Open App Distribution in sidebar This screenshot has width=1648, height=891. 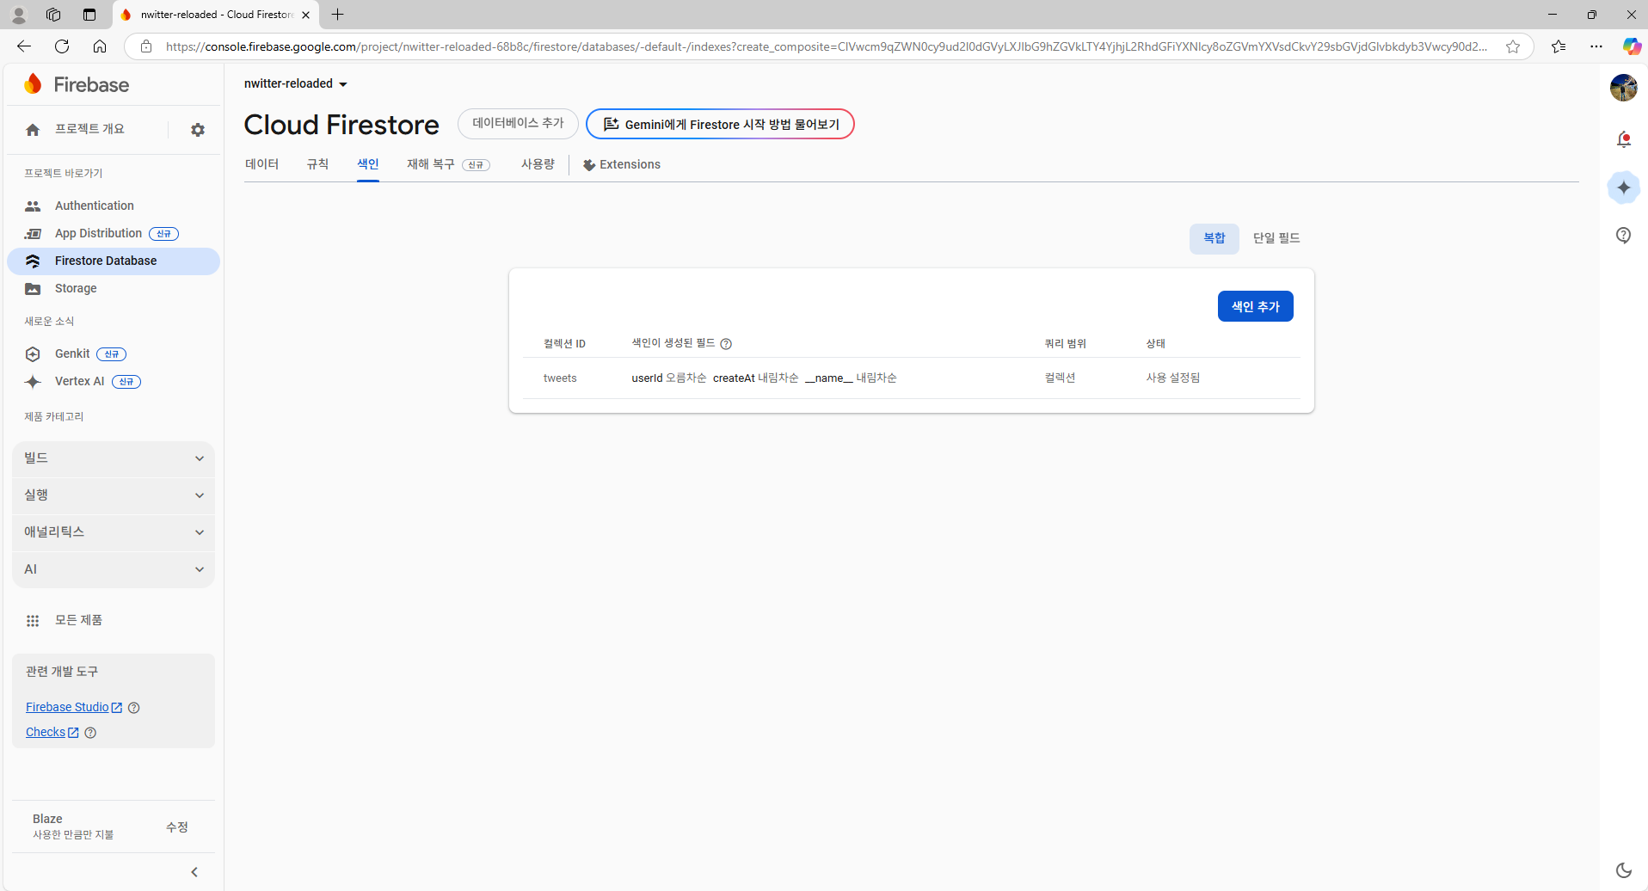(x=114, y=233)
